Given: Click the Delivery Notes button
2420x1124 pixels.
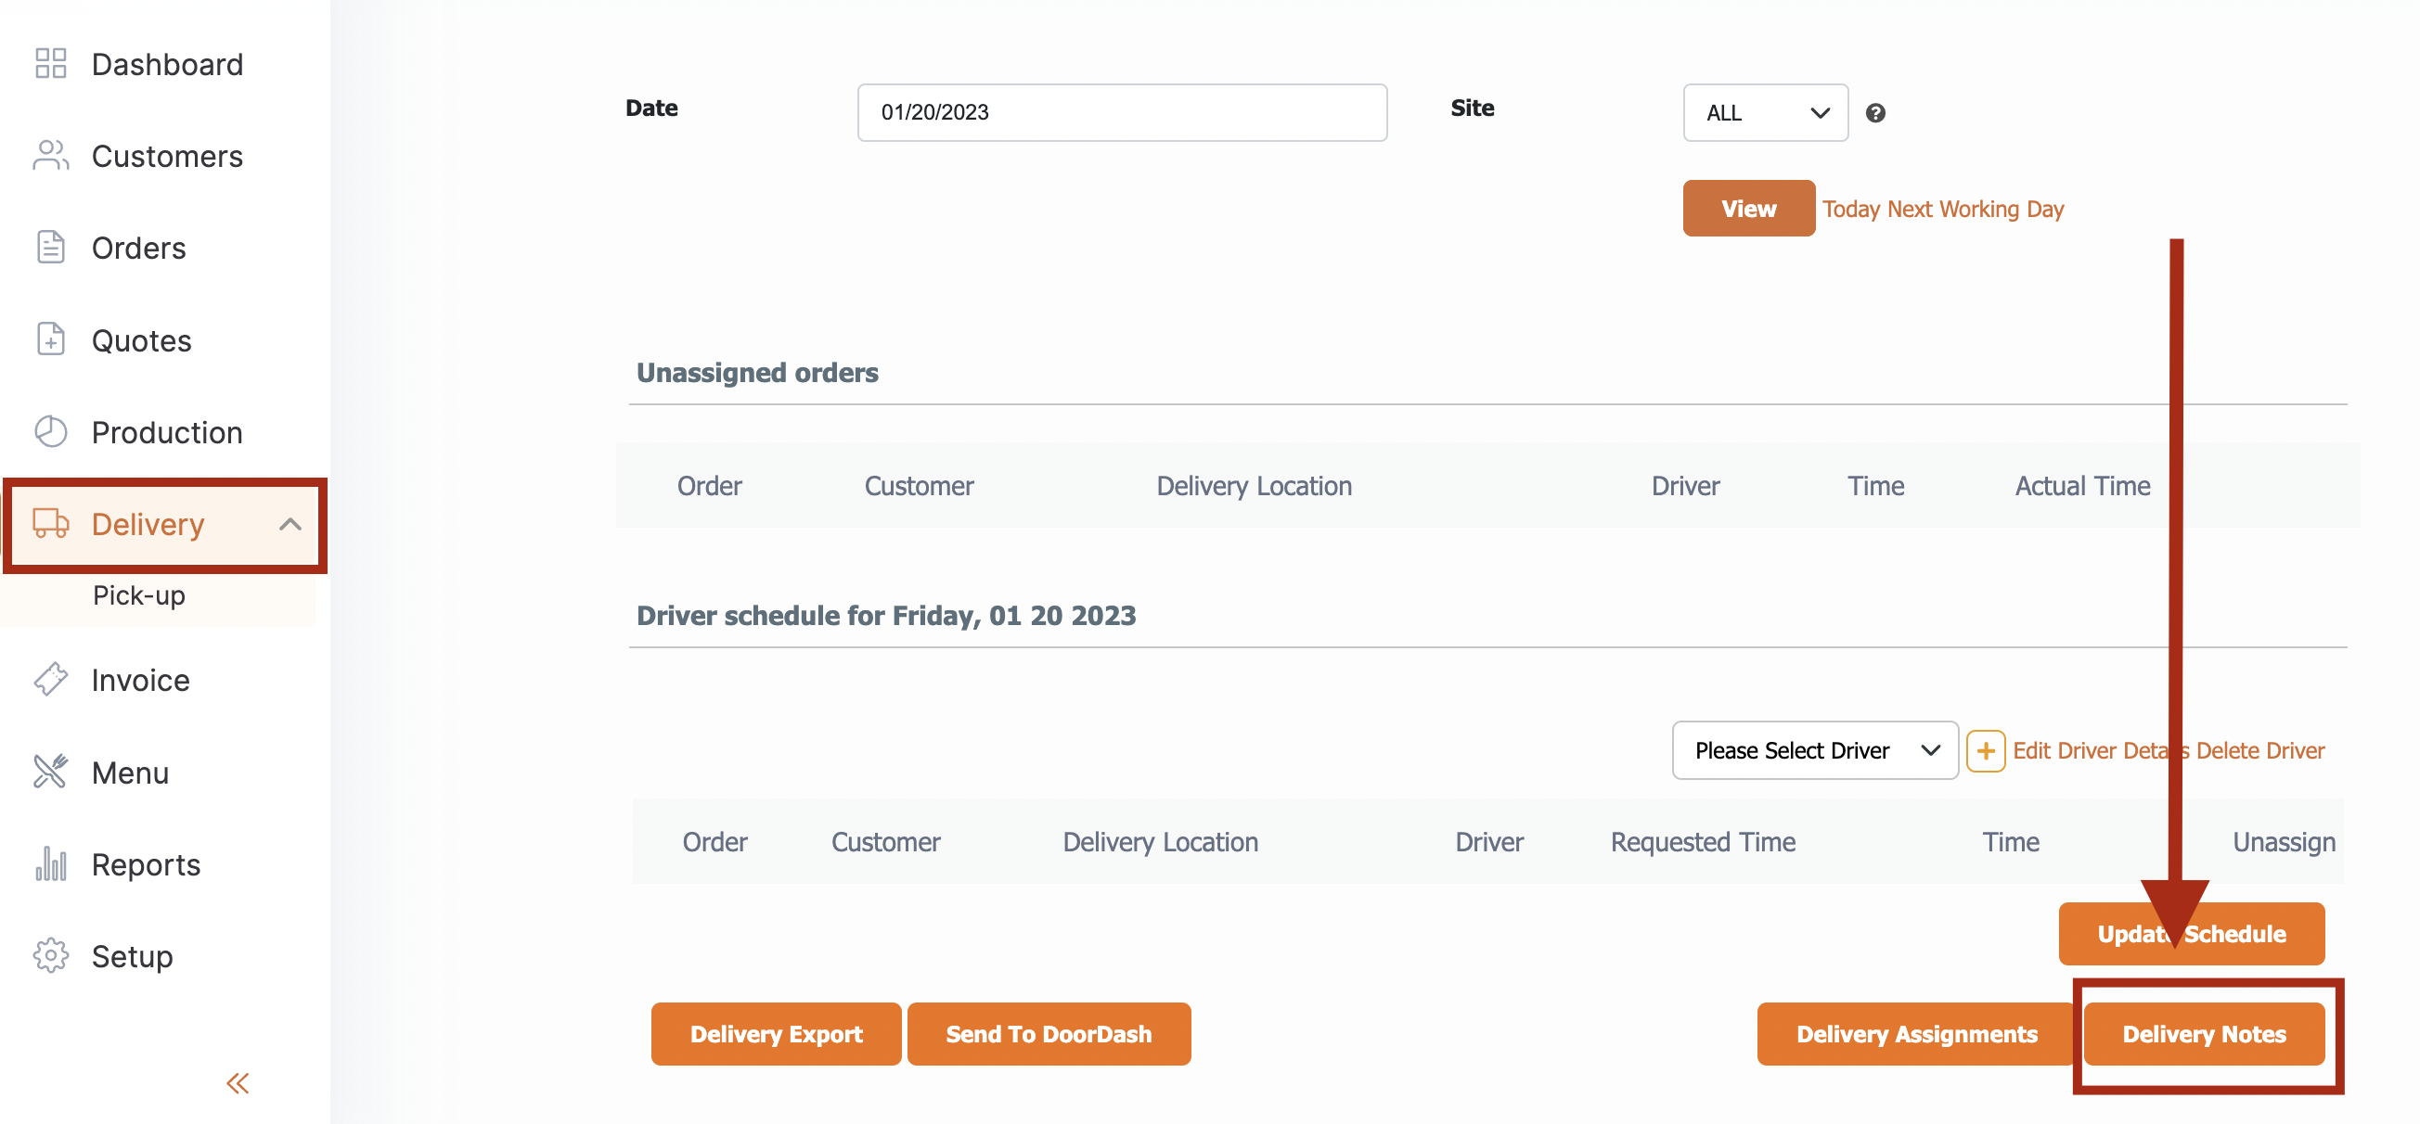Looking at the screenshot, I should pyautogui.click(x=2205, y=1034).
